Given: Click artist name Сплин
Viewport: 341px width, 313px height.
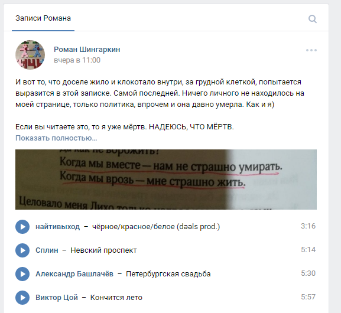Looking at the screenshot, I should [47, 250].
